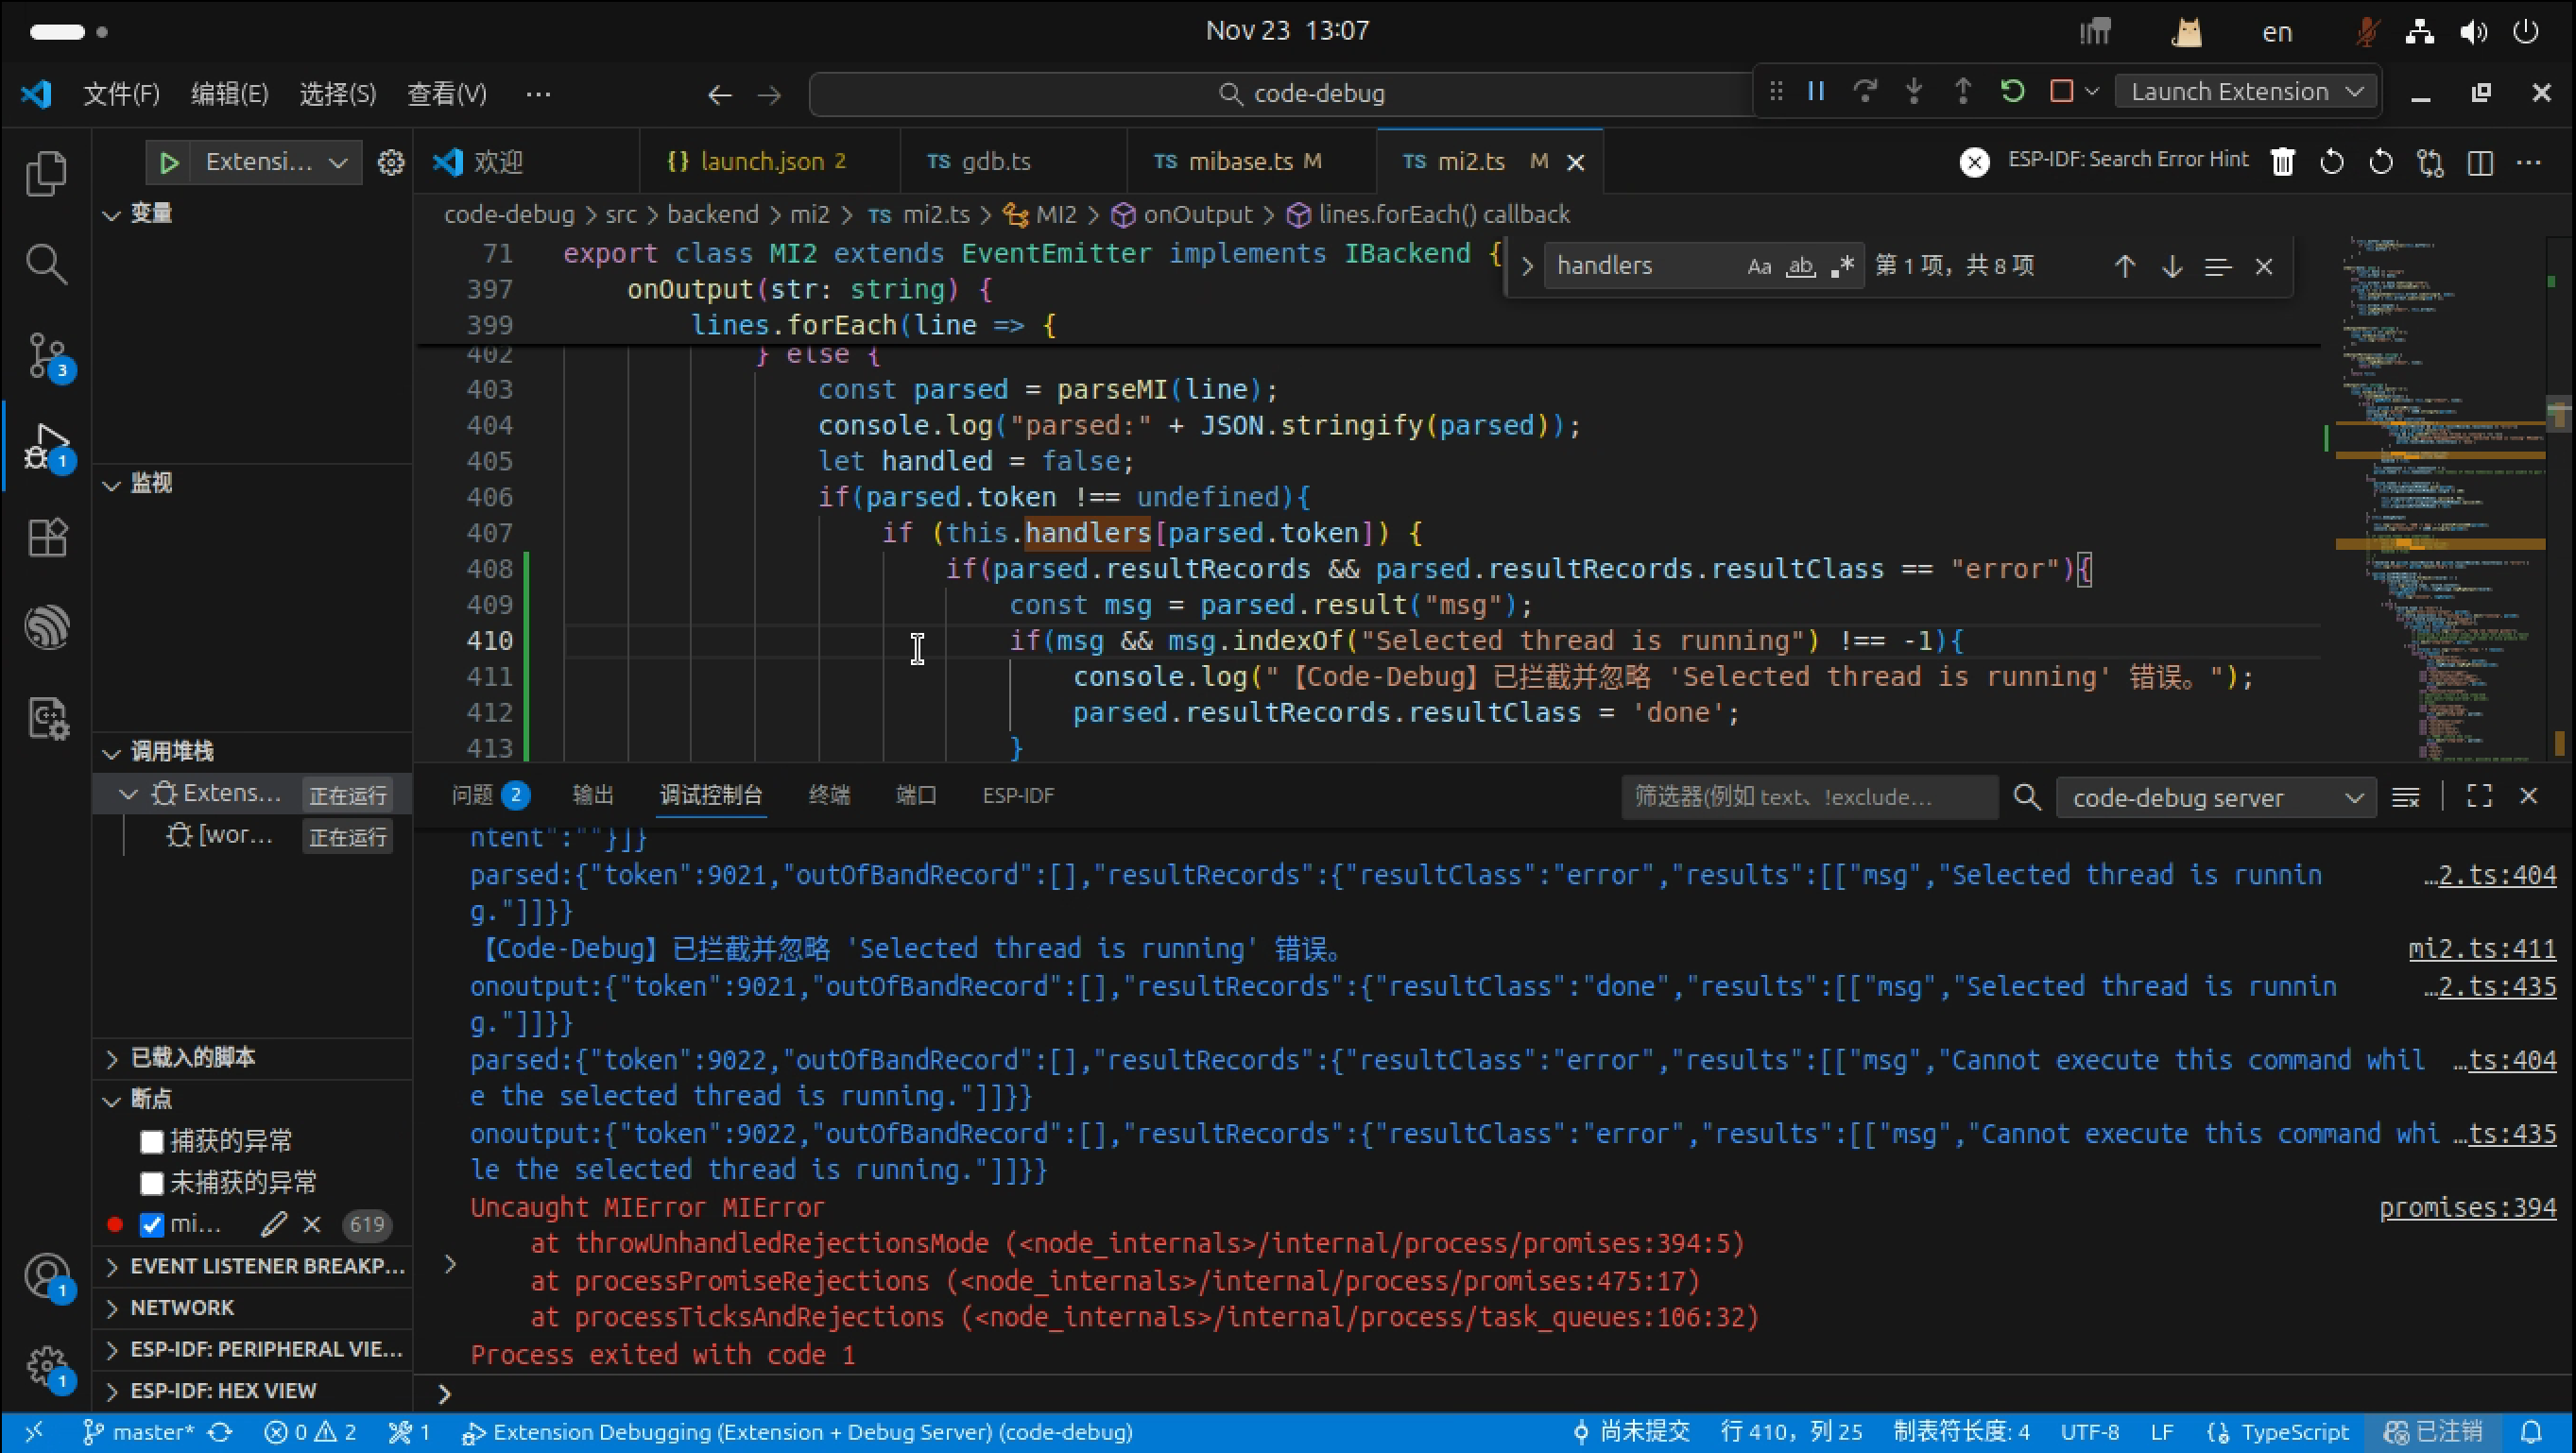Toggle match case in the find widget
The width and height of the screenshot is (2576, 1453).
[1758, 266]
